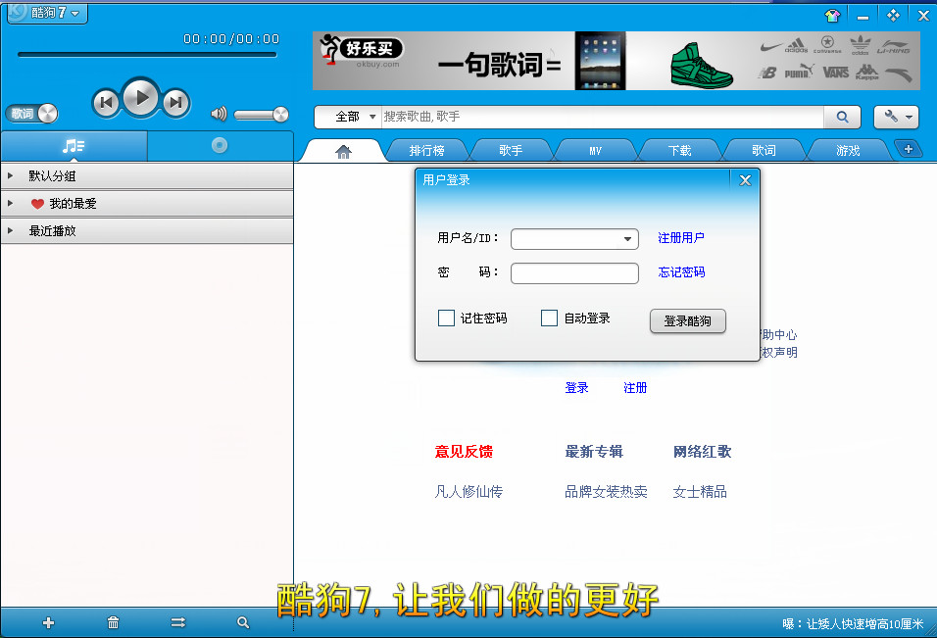The height and width of the screenshot is (638, 937).
Task: Switch to the MV tab
Action: tap(595, 151)
